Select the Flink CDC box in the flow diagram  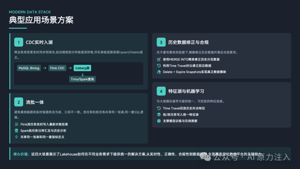57,68
